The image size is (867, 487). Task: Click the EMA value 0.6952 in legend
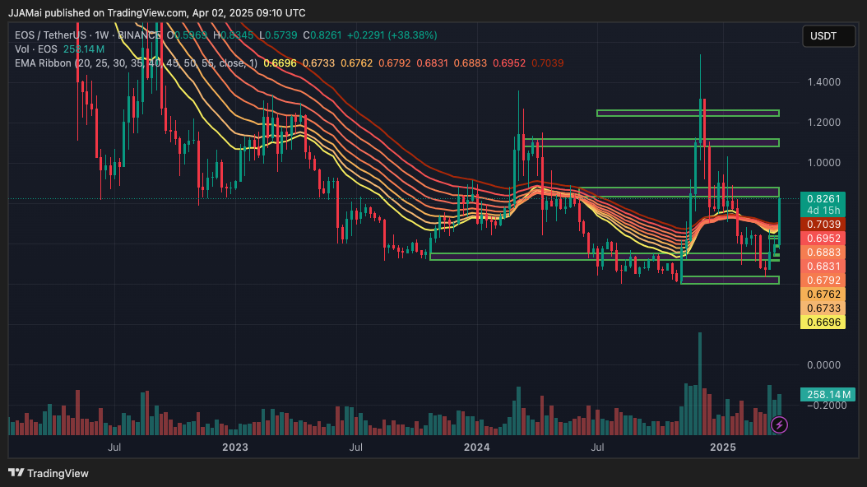pyautogui.click(x=509, y=63)
